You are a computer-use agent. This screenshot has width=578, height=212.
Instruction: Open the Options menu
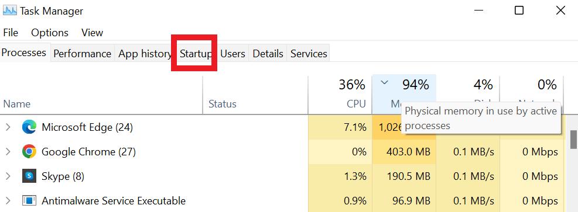pos(50,33)
